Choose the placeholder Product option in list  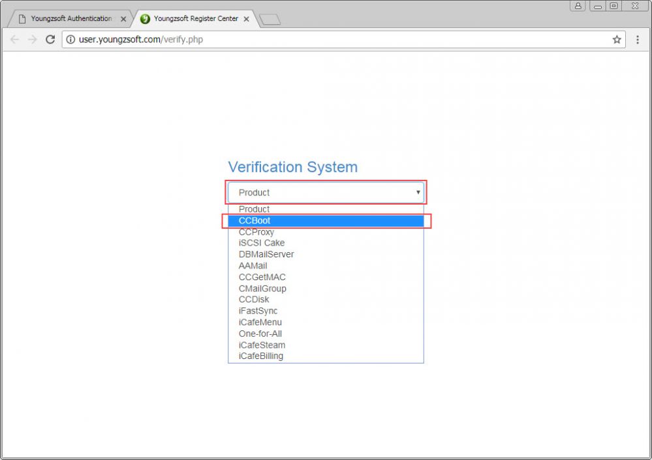[x=326, y=209]
